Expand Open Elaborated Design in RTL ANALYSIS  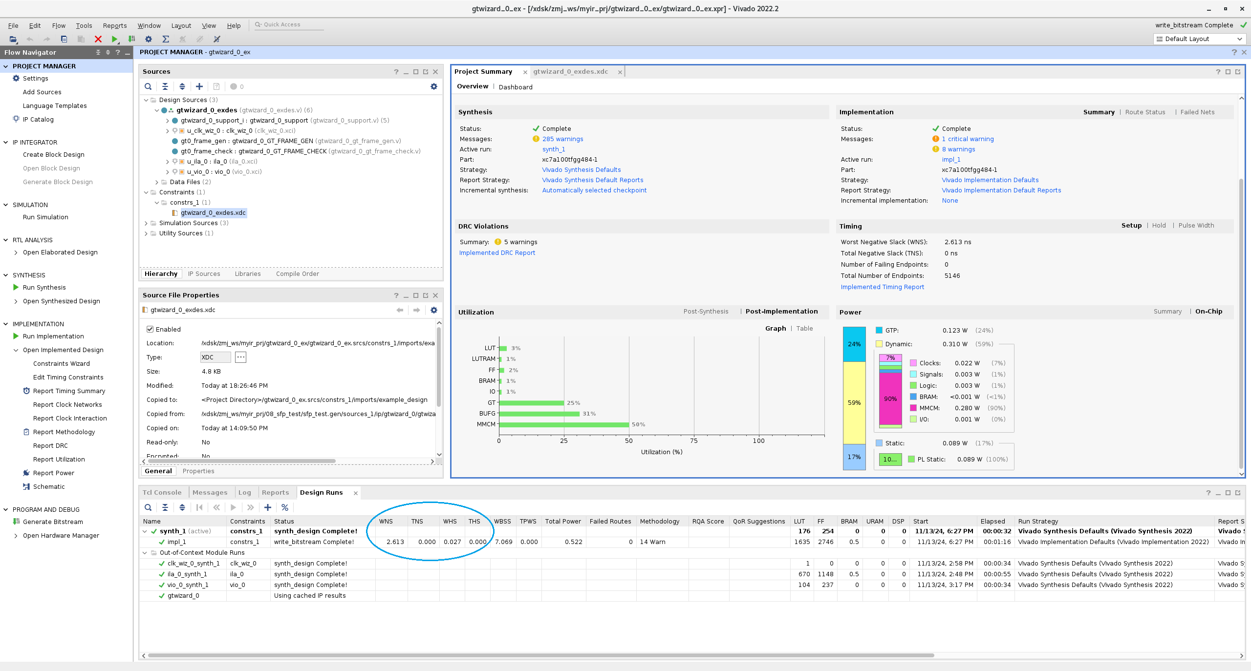16,252
